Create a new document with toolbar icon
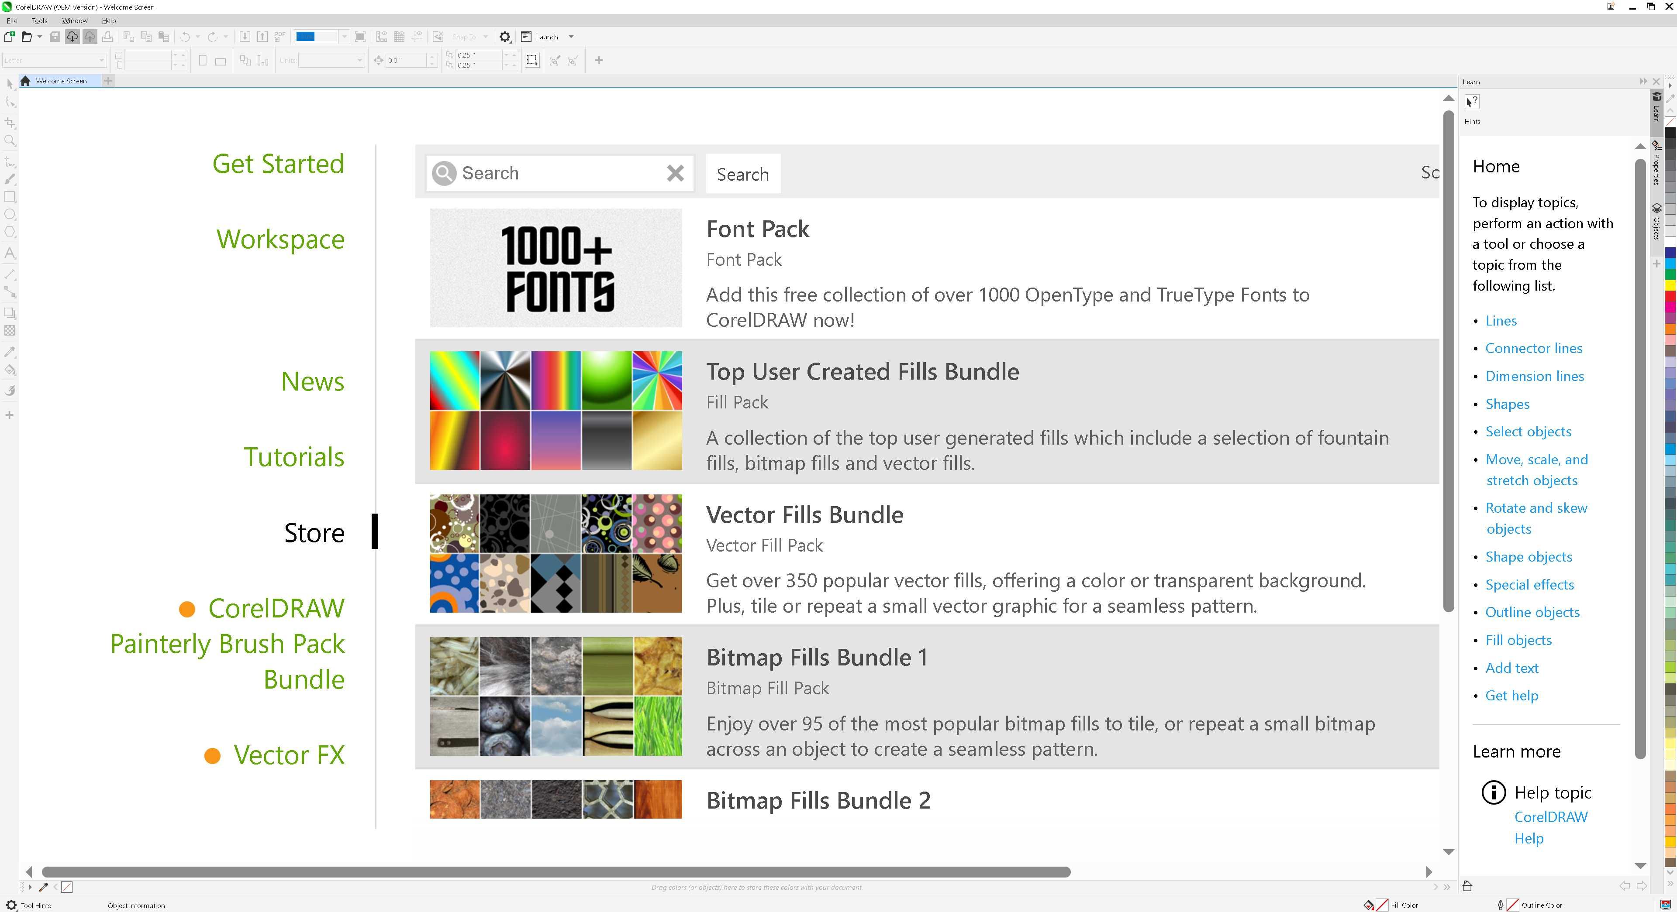 coord(10,37)
